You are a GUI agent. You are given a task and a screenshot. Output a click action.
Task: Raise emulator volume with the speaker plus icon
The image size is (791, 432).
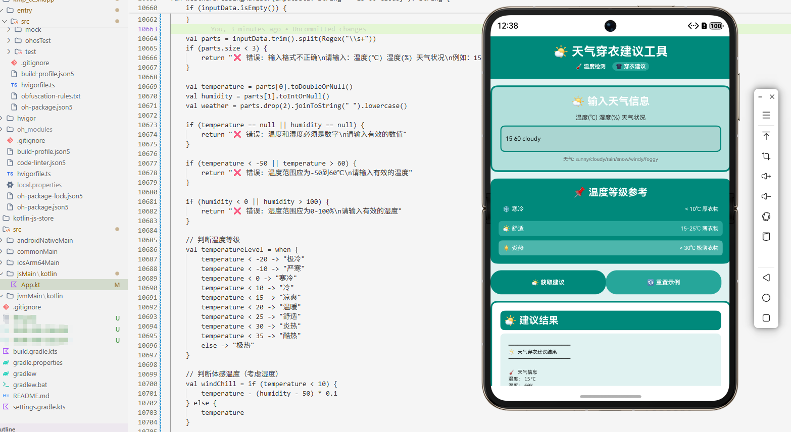click(x=766, y=176)
